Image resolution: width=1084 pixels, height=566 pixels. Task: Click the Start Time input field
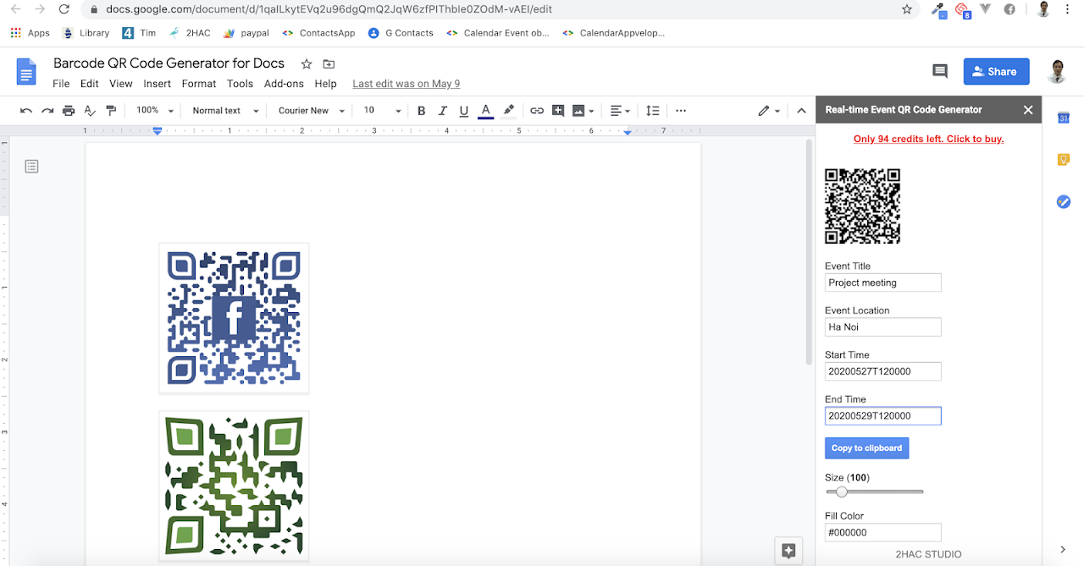tap(883, 371)
